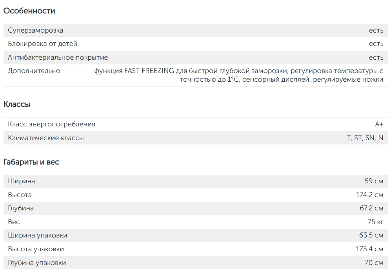Click the "Ширина упаковки" row label
Screen dimensions: 389x274
[x=37, y=235]
